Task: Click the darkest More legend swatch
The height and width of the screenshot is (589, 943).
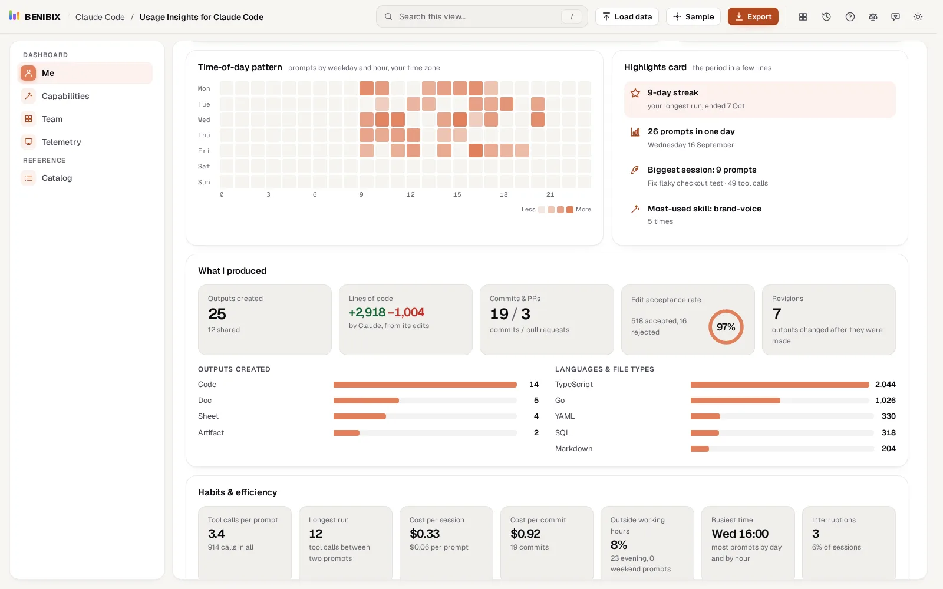Action: pyautogui.click(x=570, y=210)
